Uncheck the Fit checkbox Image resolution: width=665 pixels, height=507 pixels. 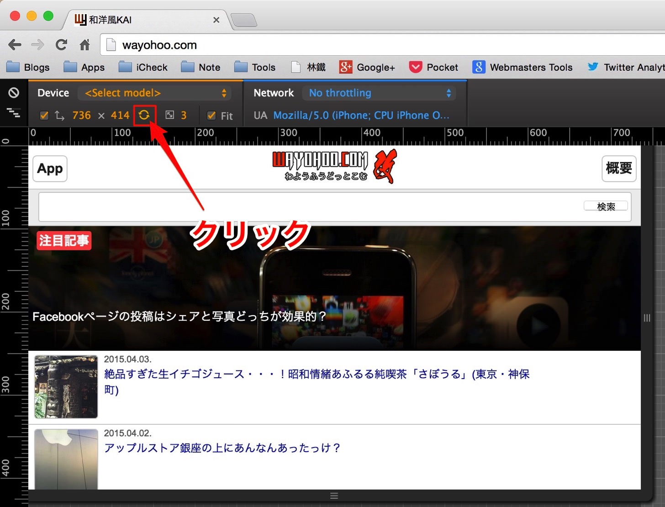coord(211,116)
